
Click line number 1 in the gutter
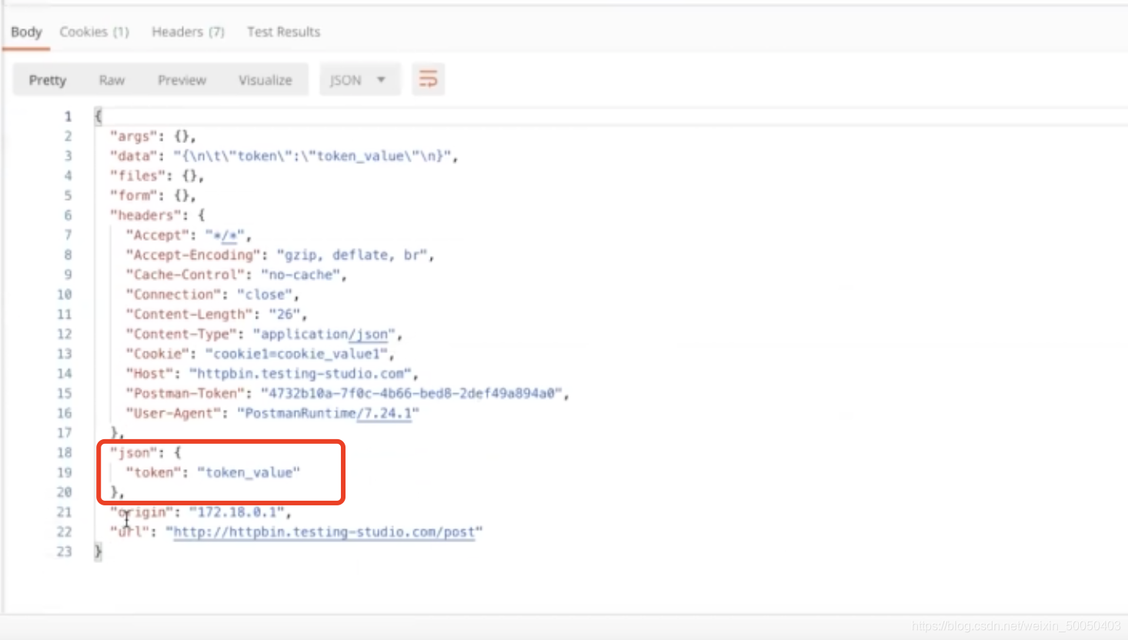(68, 116)
